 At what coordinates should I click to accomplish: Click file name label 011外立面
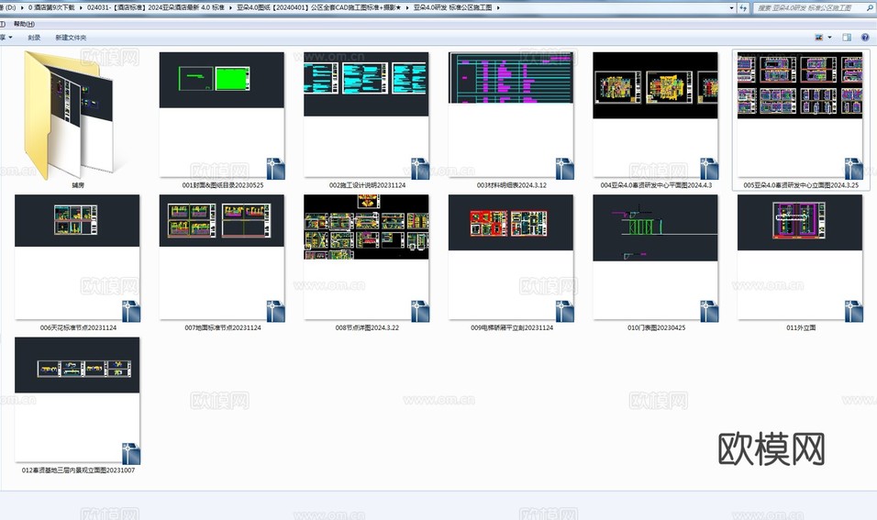801,327
